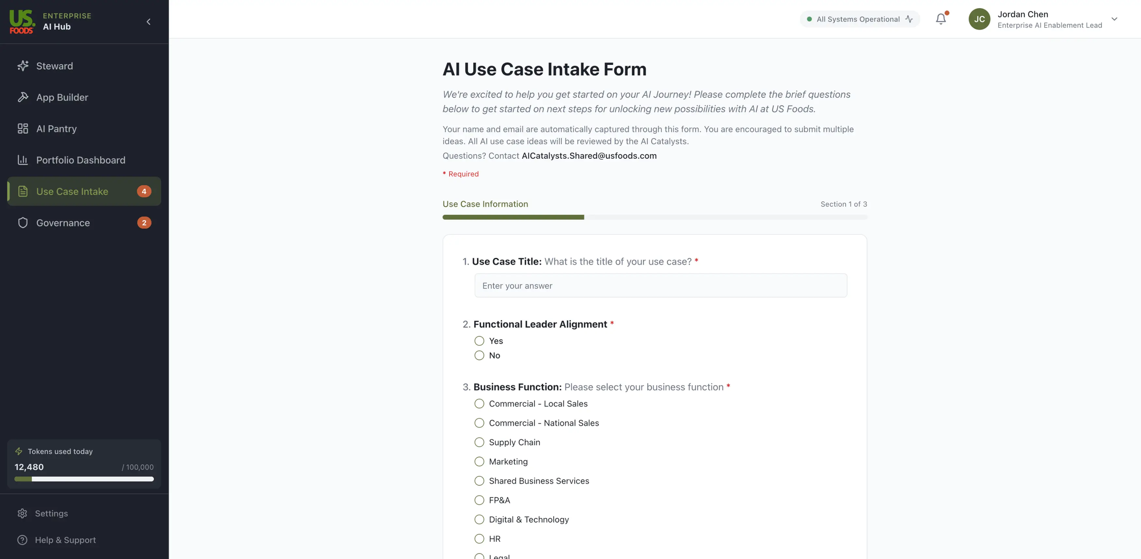Navigate to Use Case Intake

point(72,191)
